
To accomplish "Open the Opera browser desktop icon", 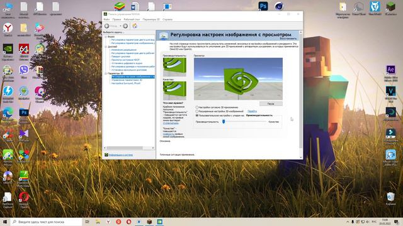I will [x=24, y=196].
